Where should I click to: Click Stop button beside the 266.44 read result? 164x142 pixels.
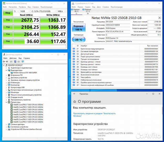click(x=8, y=34)
